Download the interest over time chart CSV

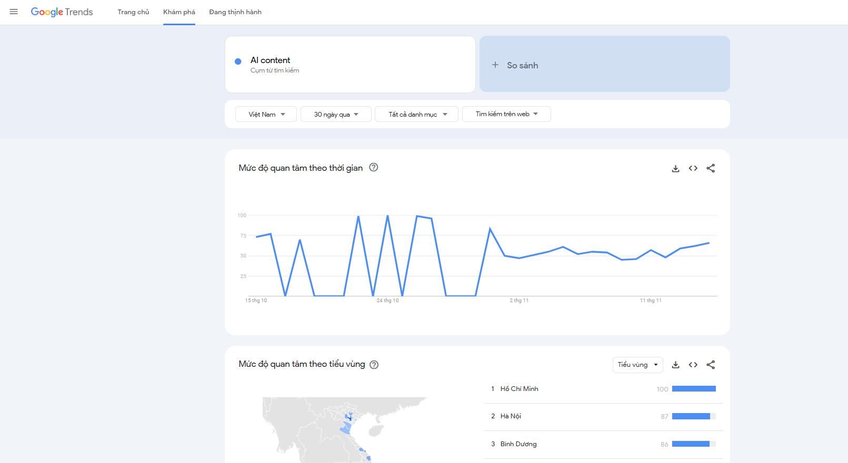coord(675,169)
